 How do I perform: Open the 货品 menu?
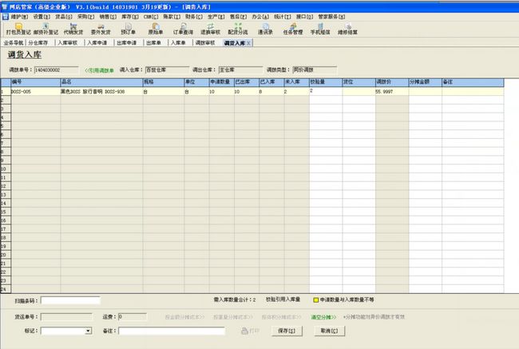(x=64, y=17)
